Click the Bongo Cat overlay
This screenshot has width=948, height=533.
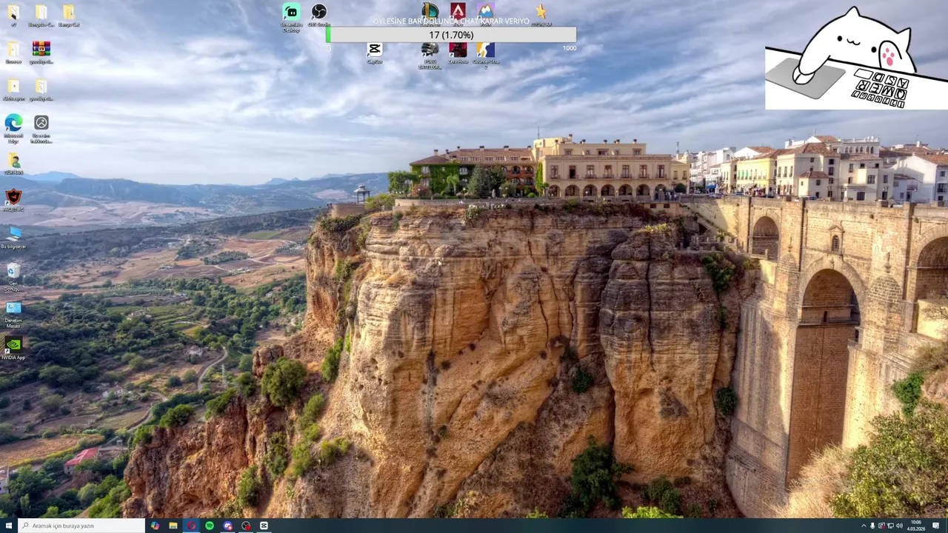(x=856, y=58)
